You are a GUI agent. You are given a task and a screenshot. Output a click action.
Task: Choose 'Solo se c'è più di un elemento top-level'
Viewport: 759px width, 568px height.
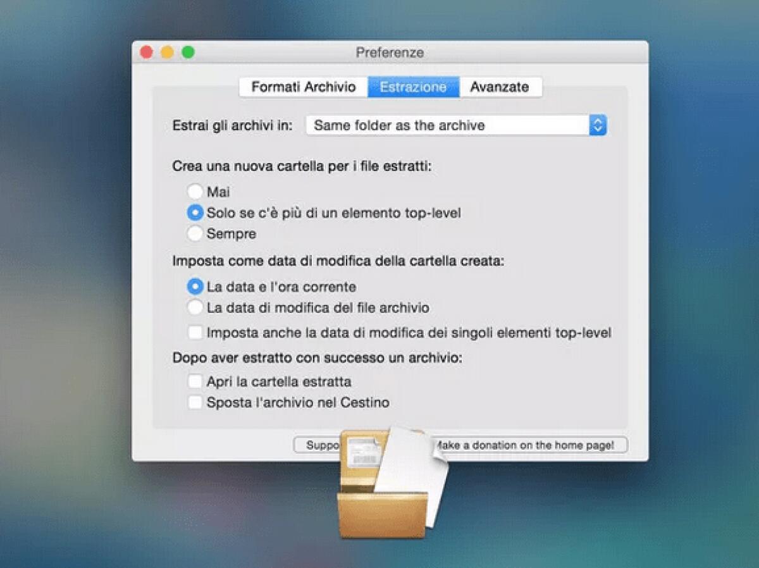point(195,213)
